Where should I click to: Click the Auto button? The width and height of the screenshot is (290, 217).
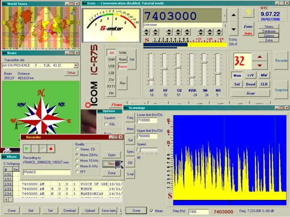pyautogui.click(x=248, y=33)
